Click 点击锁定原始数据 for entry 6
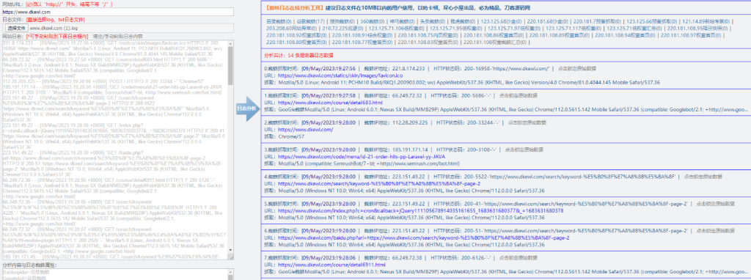 pyautogui.click(x=715, y=230)
